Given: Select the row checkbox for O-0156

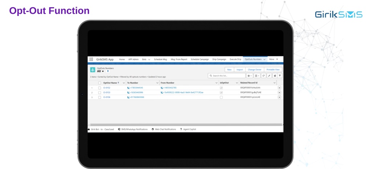Looking at the screenshot, I should pyautogui.click(x=100, y=97).
